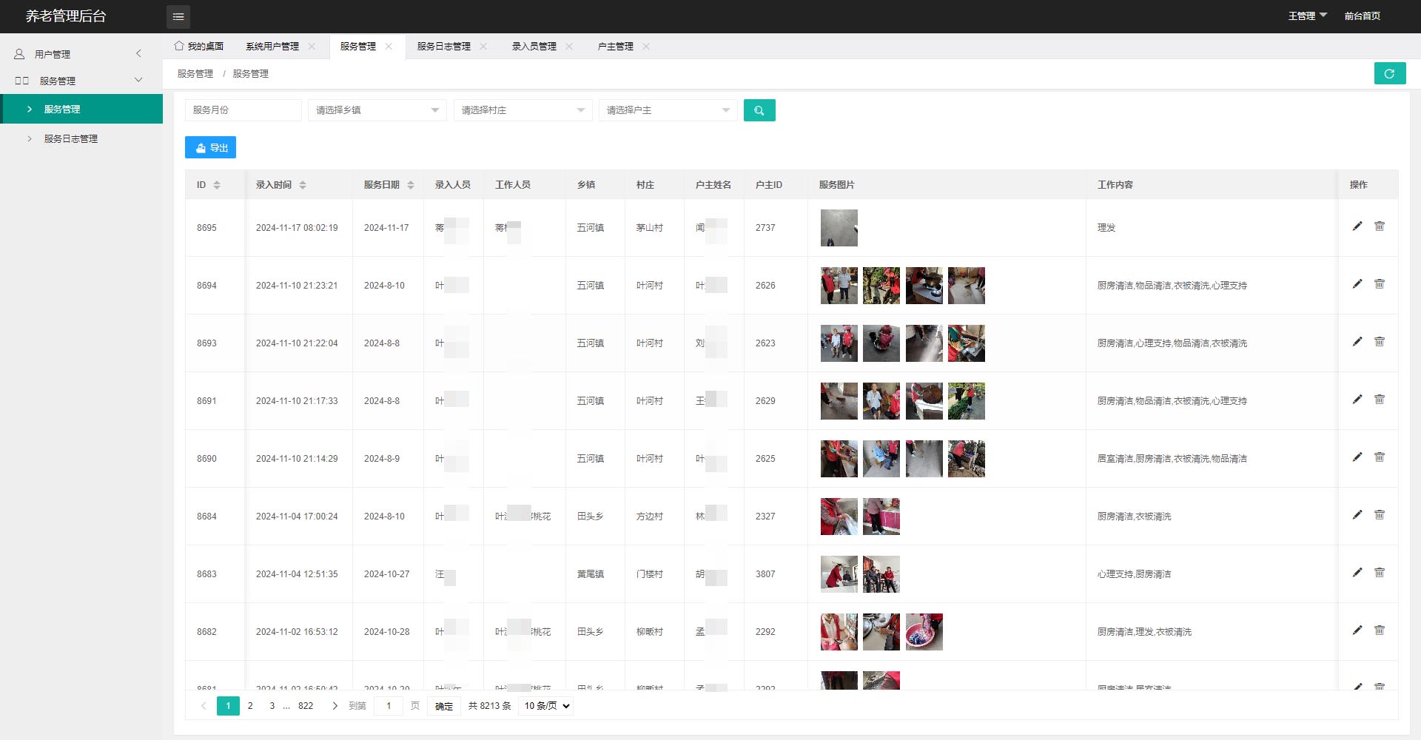Click the hamburger menu collapse icon
This screenshot has width=1421, height=740.
[x=178, y=16]
